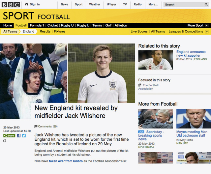Click taken over from Umbro link

[x=66, y=161]
